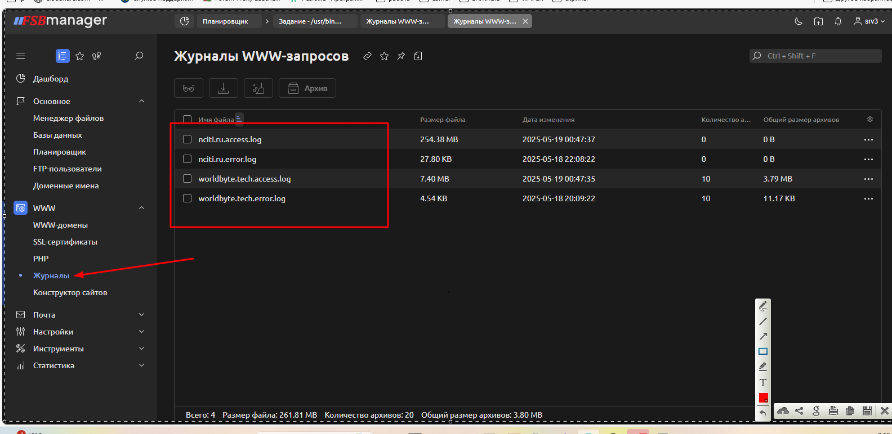Pick the red color swatch
The image size is (892, 434).
763,398
